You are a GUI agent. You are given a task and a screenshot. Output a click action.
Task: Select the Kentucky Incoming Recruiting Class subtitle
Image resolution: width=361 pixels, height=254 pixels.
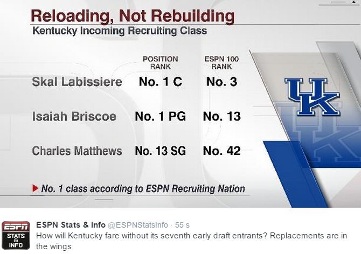pyautogui.click(x=120, y=31)
